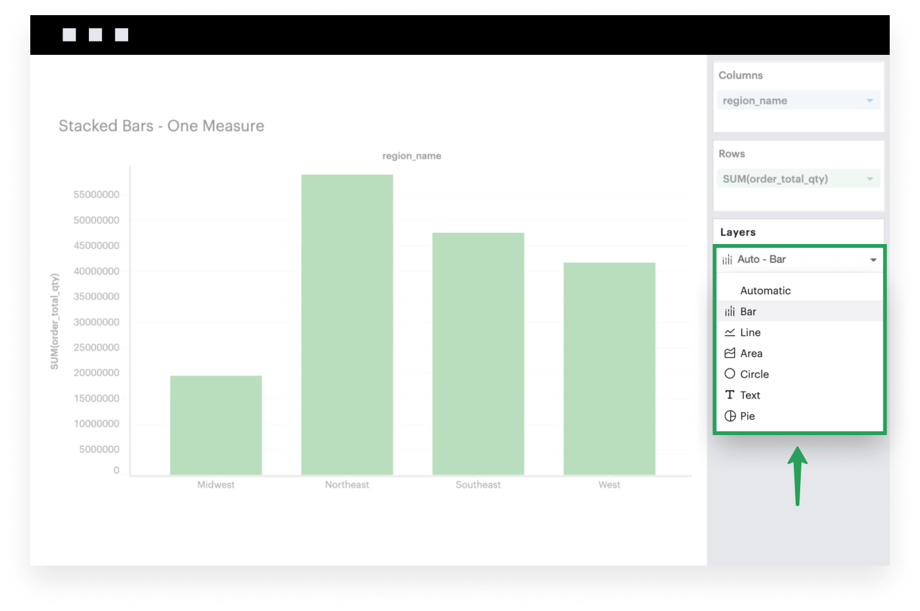Click the Circle mark icon
The image size is (920, 611).
[x=729, y=374]
